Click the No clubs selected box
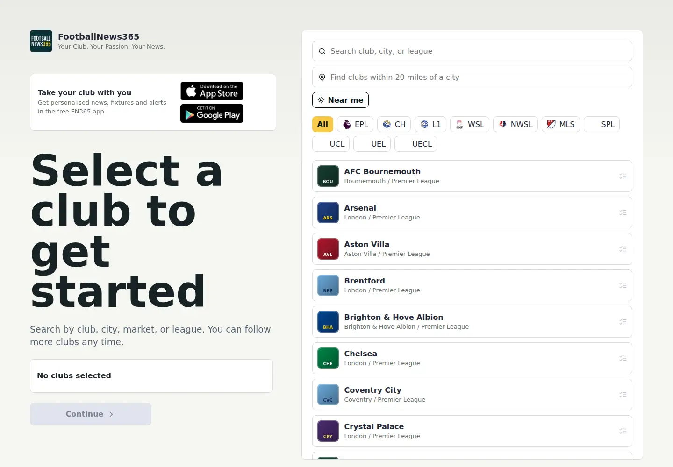 [151, 376]
